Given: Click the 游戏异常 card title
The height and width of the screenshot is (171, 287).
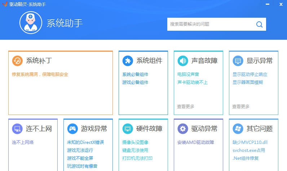Looking at the screenshot, I should pos(94,129).
